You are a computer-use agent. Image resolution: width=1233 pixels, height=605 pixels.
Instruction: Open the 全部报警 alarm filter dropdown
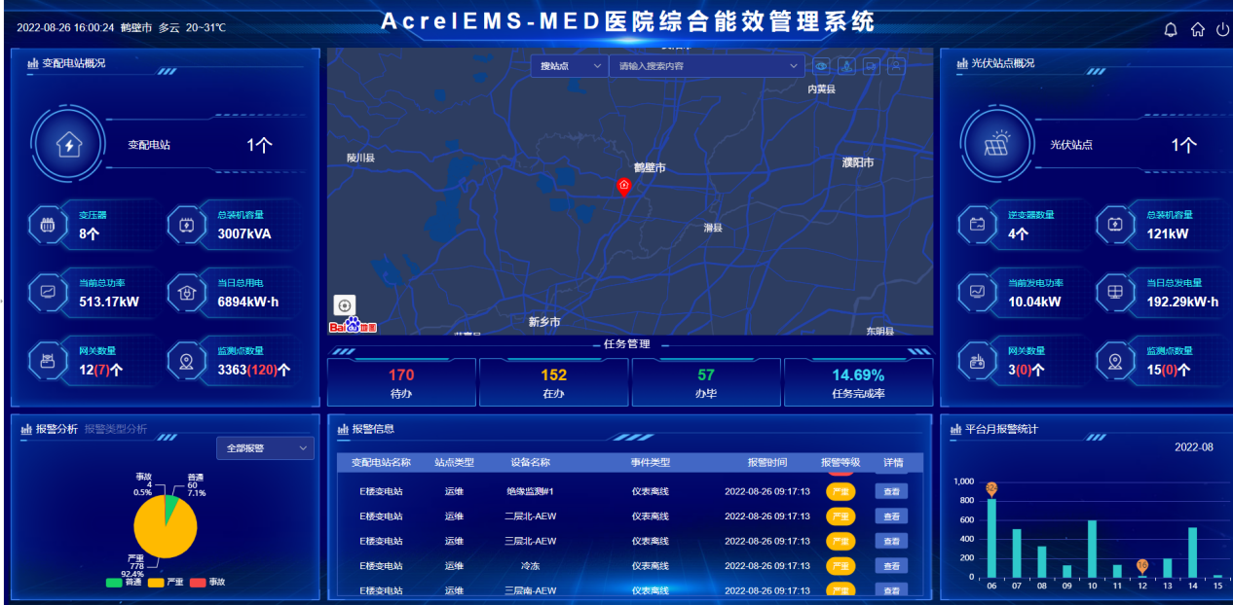(264, 447)
